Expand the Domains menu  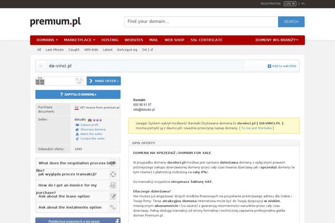47,40
